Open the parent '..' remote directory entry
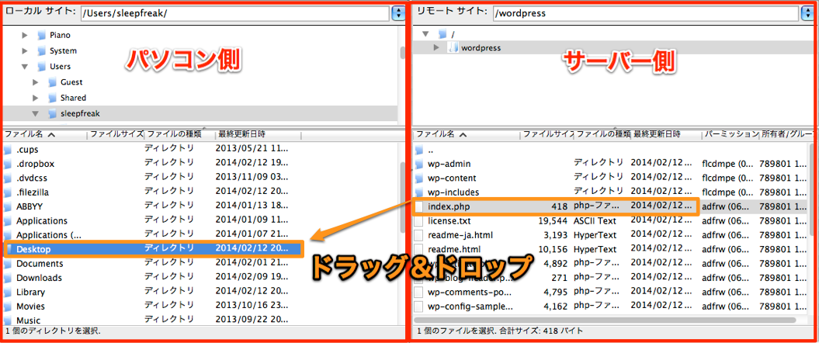The width and height of the screenshot is (819, 343). point(432,150)
